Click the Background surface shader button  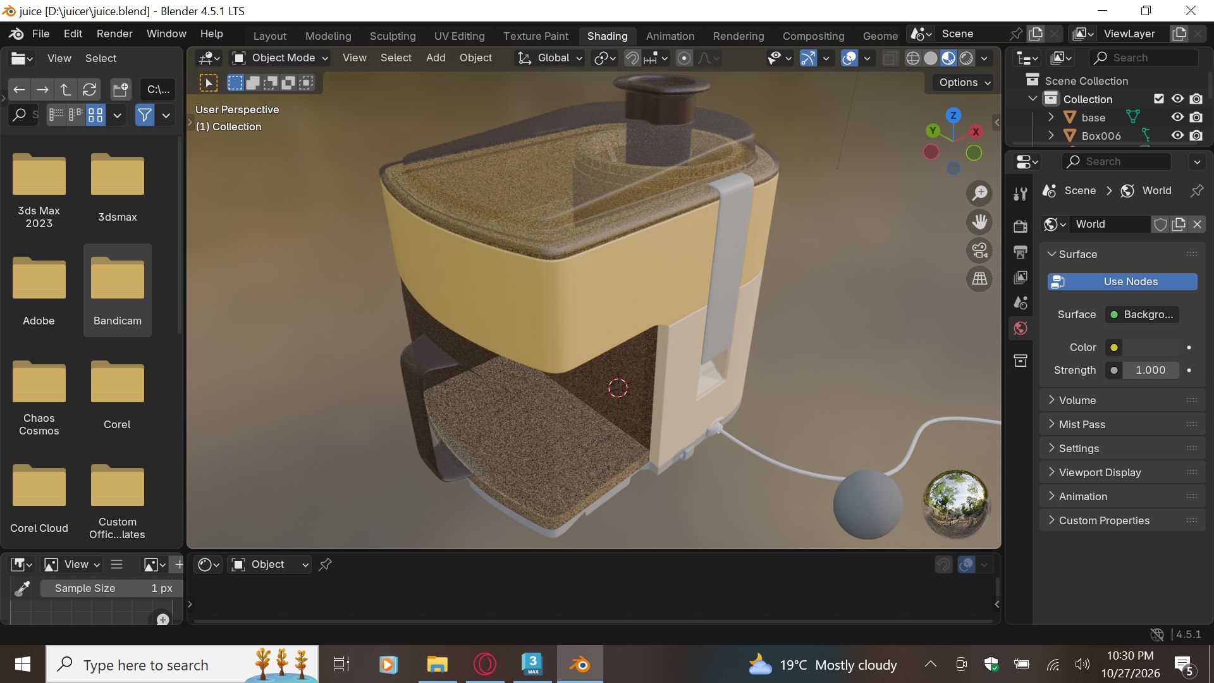1142,315
